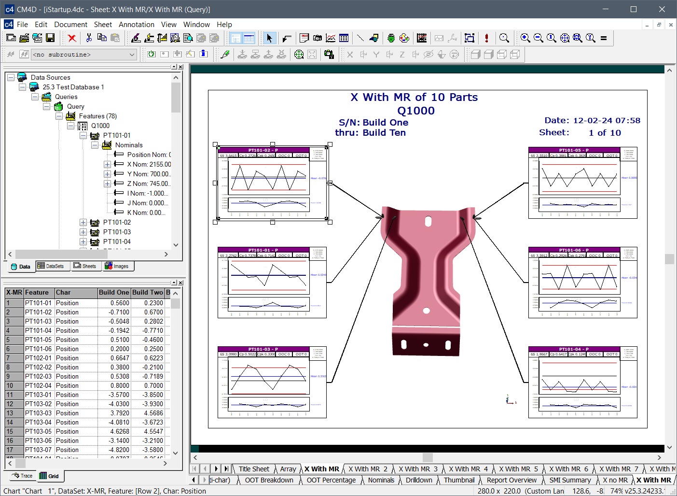The height and width of the screenshot is (496, 677).
Task: Select the arrow pointer tool
Action: tap(269, 38)
